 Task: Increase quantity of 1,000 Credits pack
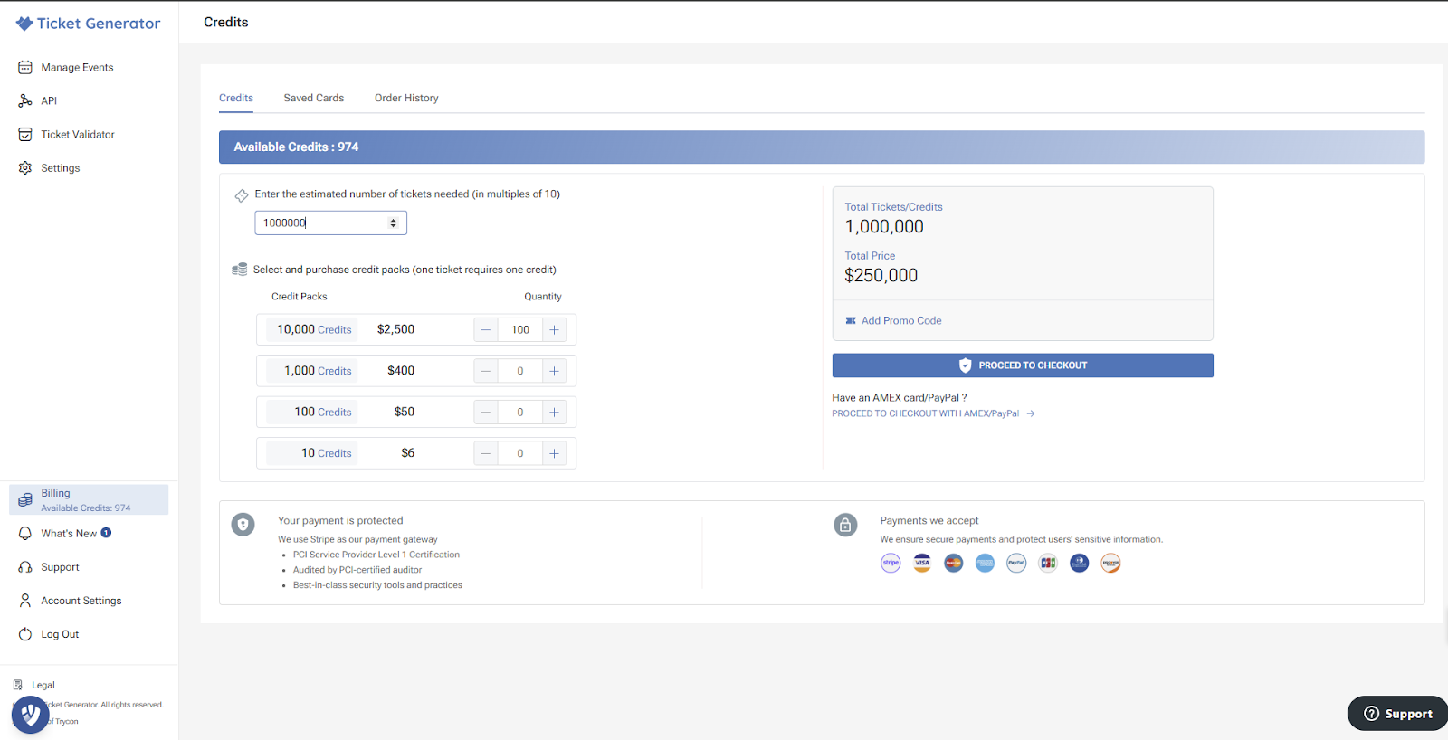tap(554, 371)
